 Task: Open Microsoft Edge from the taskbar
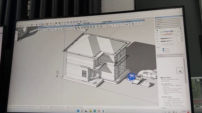pyautogui.click(x=95, y=111)
